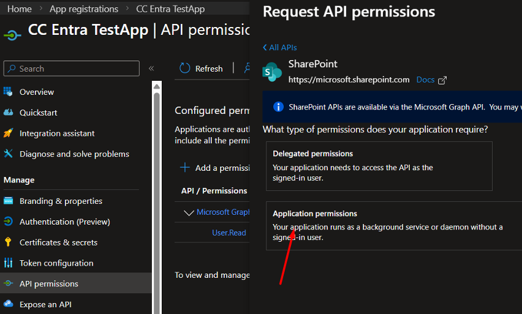Click the Diagnose and solve problems wrench icon

point(8,154)
